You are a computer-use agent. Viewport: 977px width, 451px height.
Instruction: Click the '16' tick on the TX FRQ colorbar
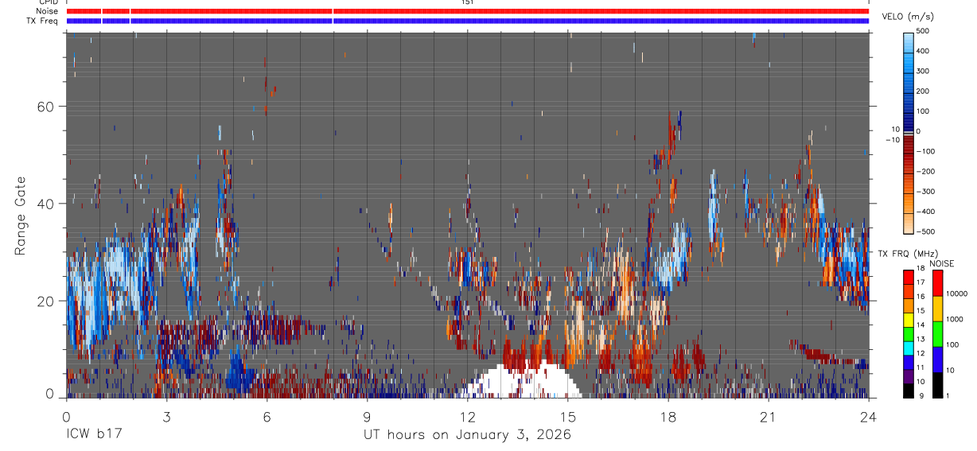pyautogui.click(x=921, y=298)
